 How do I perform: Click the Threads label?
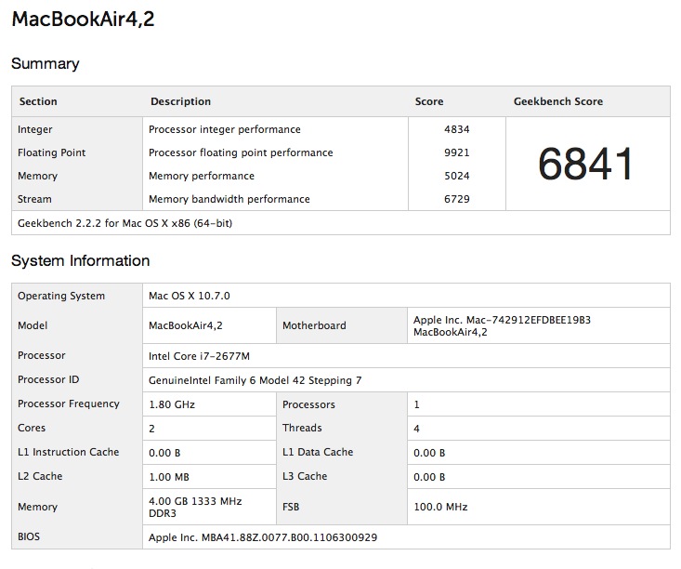tap(302, 429)
